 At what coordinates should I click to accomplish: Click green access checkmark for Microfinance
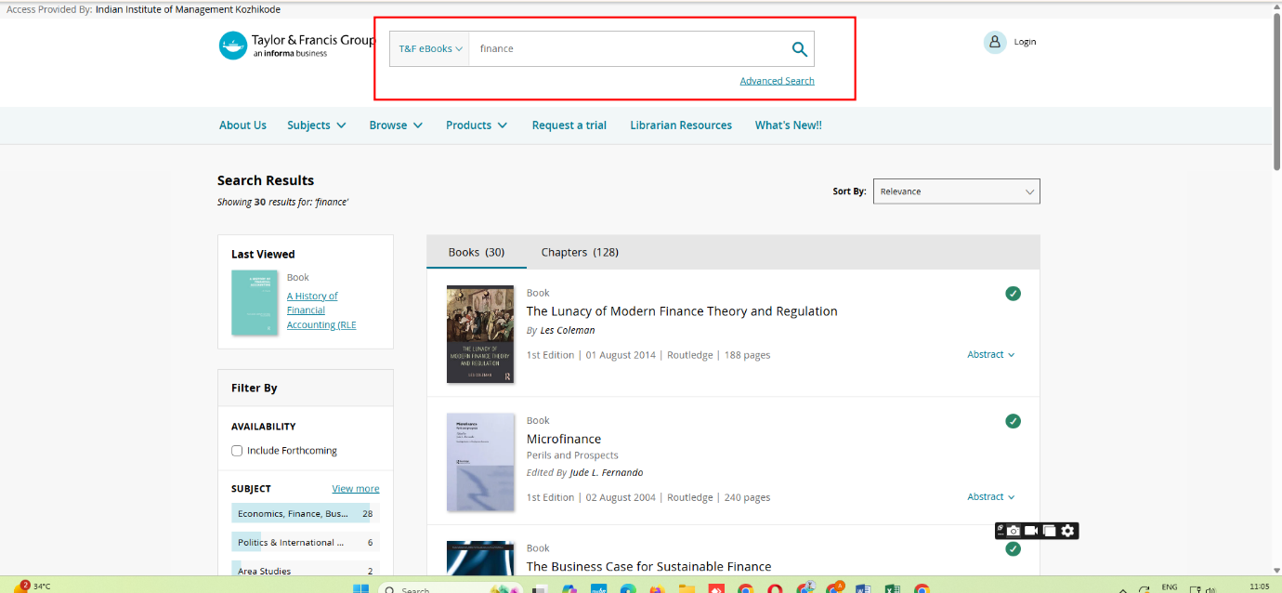[x=1013, y=421]
